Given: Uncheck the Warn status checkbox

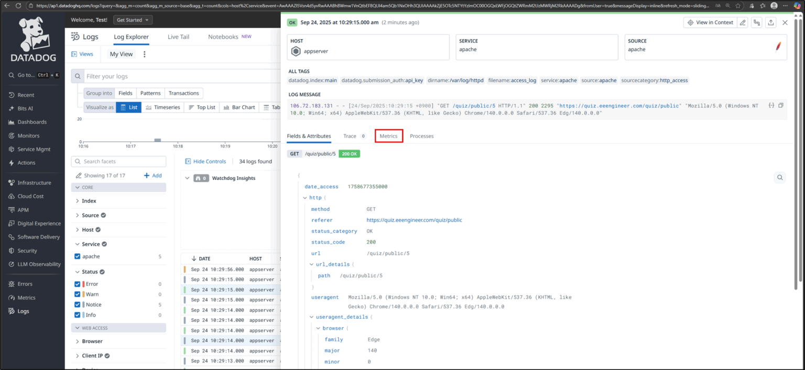Looking at the screenshot, I should [78, 294].
